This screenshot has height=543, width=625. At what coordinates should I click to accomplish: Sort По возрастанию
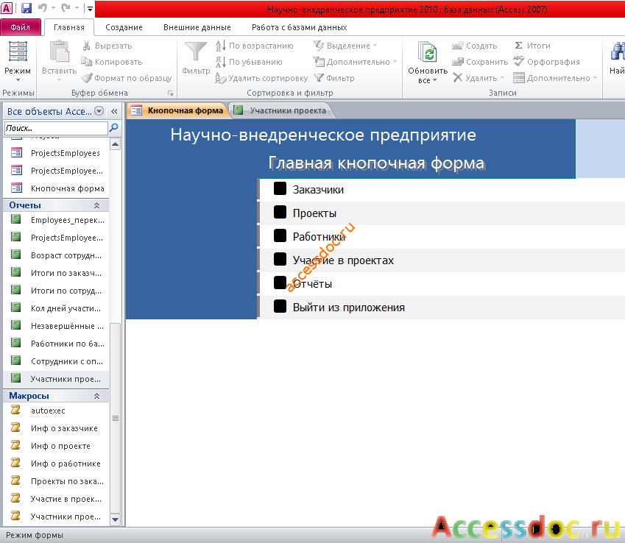click(x=254, y=46)
